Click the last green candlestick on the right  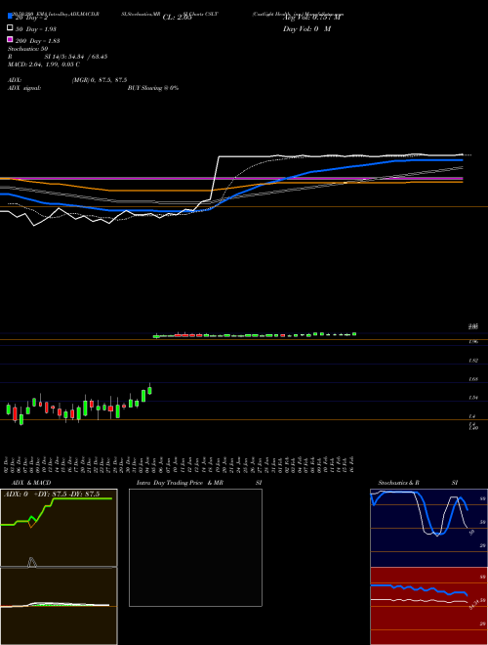click(x=354, y=334)
